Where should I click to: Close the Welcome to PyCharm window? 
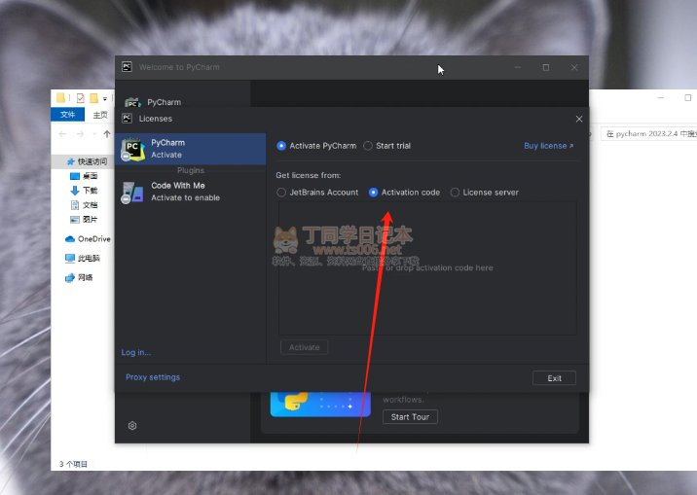pos(574,67)
